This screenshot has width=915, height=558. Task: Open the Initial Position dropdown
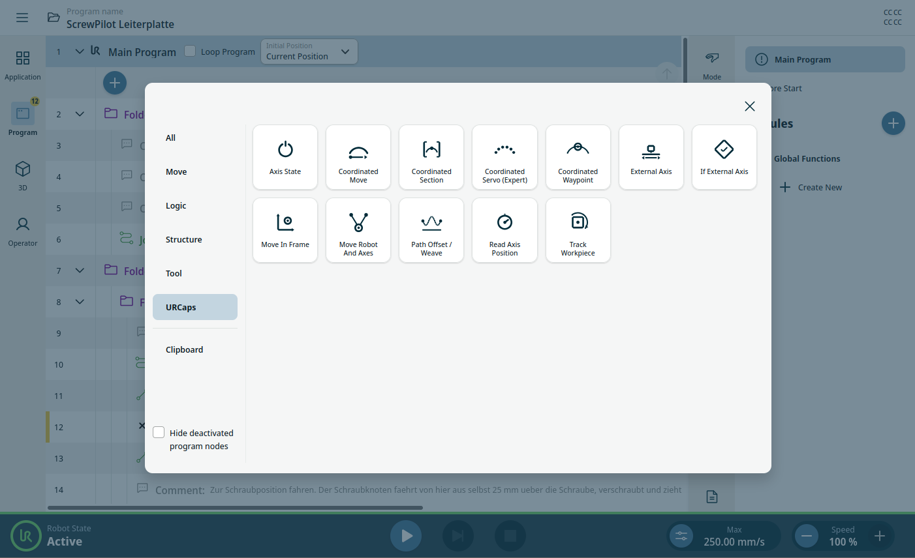pyautogui.click(x=309, y=51)
